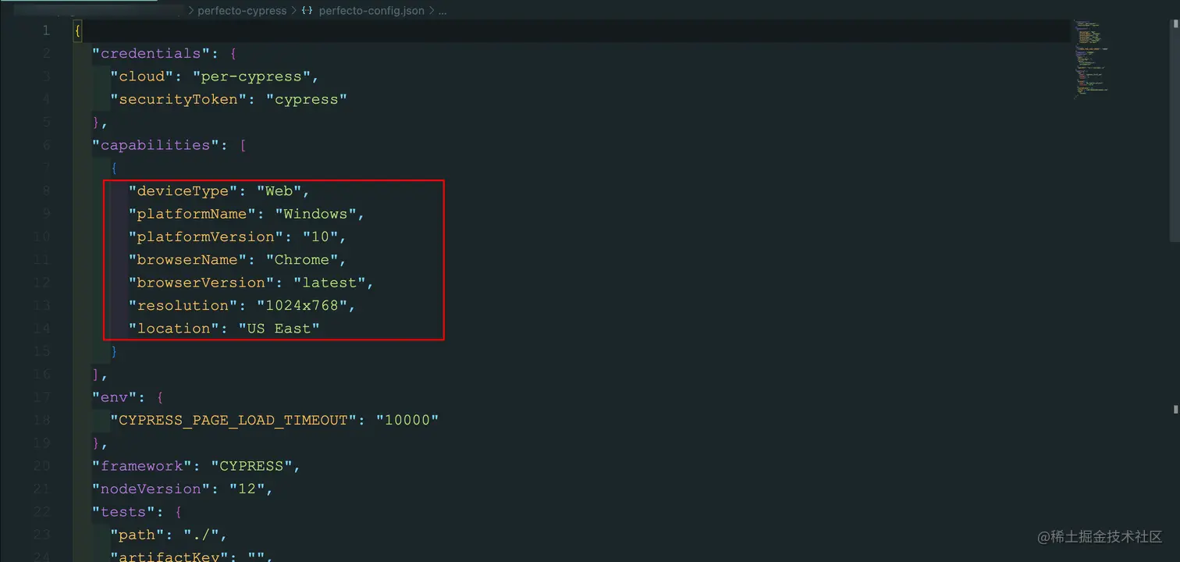
Task: Click the "Web" value
Action: click(279, 191)
